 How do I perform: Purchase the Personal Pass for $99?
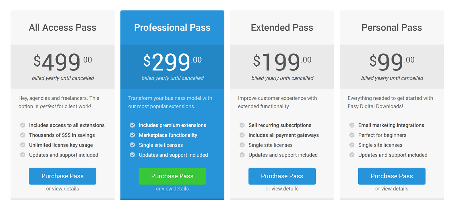[392, 176]
